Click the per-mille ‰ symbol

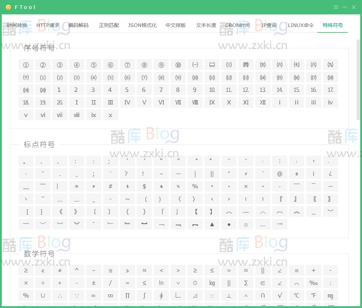[x=313, y=283]
